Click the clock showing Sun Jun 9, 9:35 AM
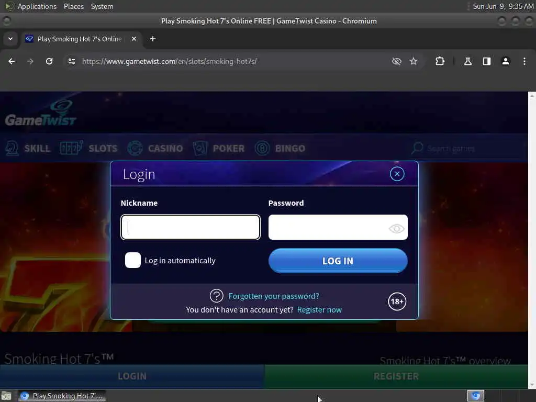 (503, 6)
